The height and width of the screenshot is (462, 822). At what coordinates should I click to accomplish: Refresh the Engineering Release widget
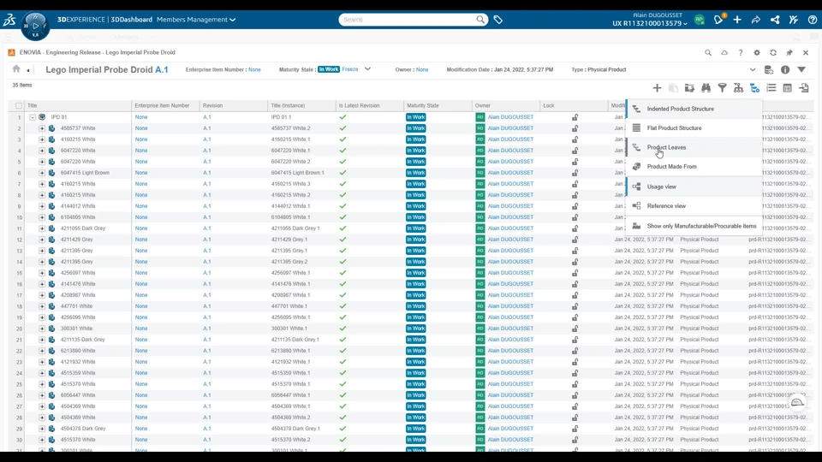tap(772, 52)
